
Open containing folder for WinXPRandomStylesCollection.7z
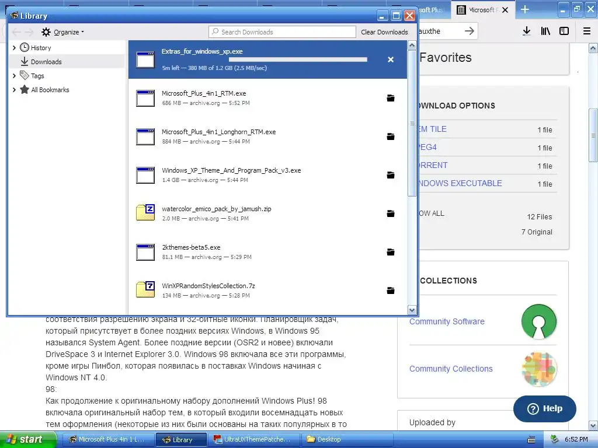pos(391,290)
